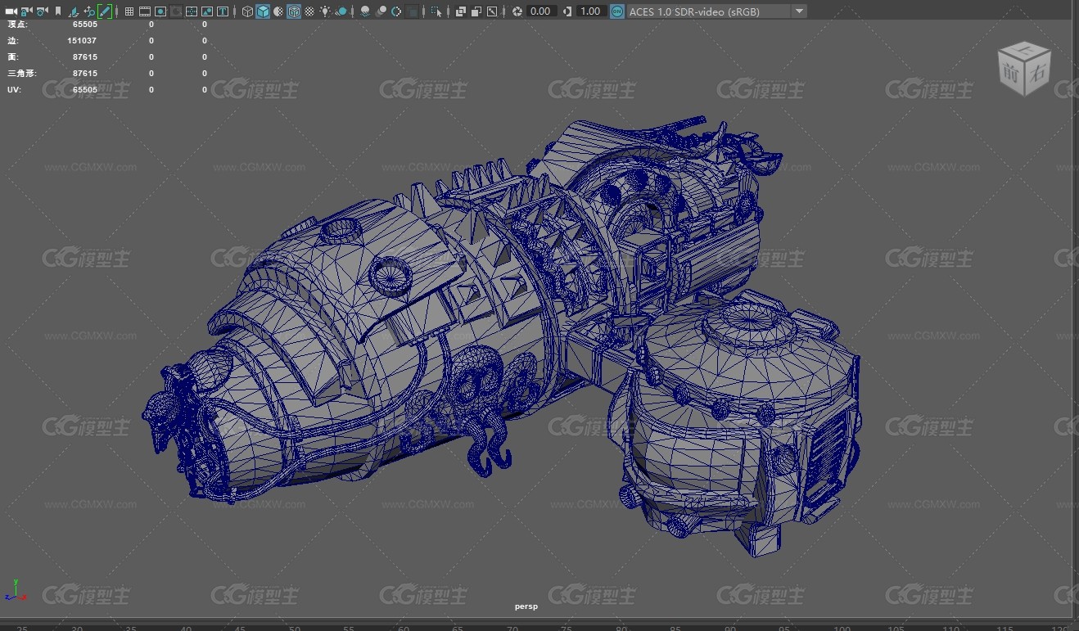Click the Use Default Material icon
Screen dimensions: 1079x631
[x=278, y=11]
